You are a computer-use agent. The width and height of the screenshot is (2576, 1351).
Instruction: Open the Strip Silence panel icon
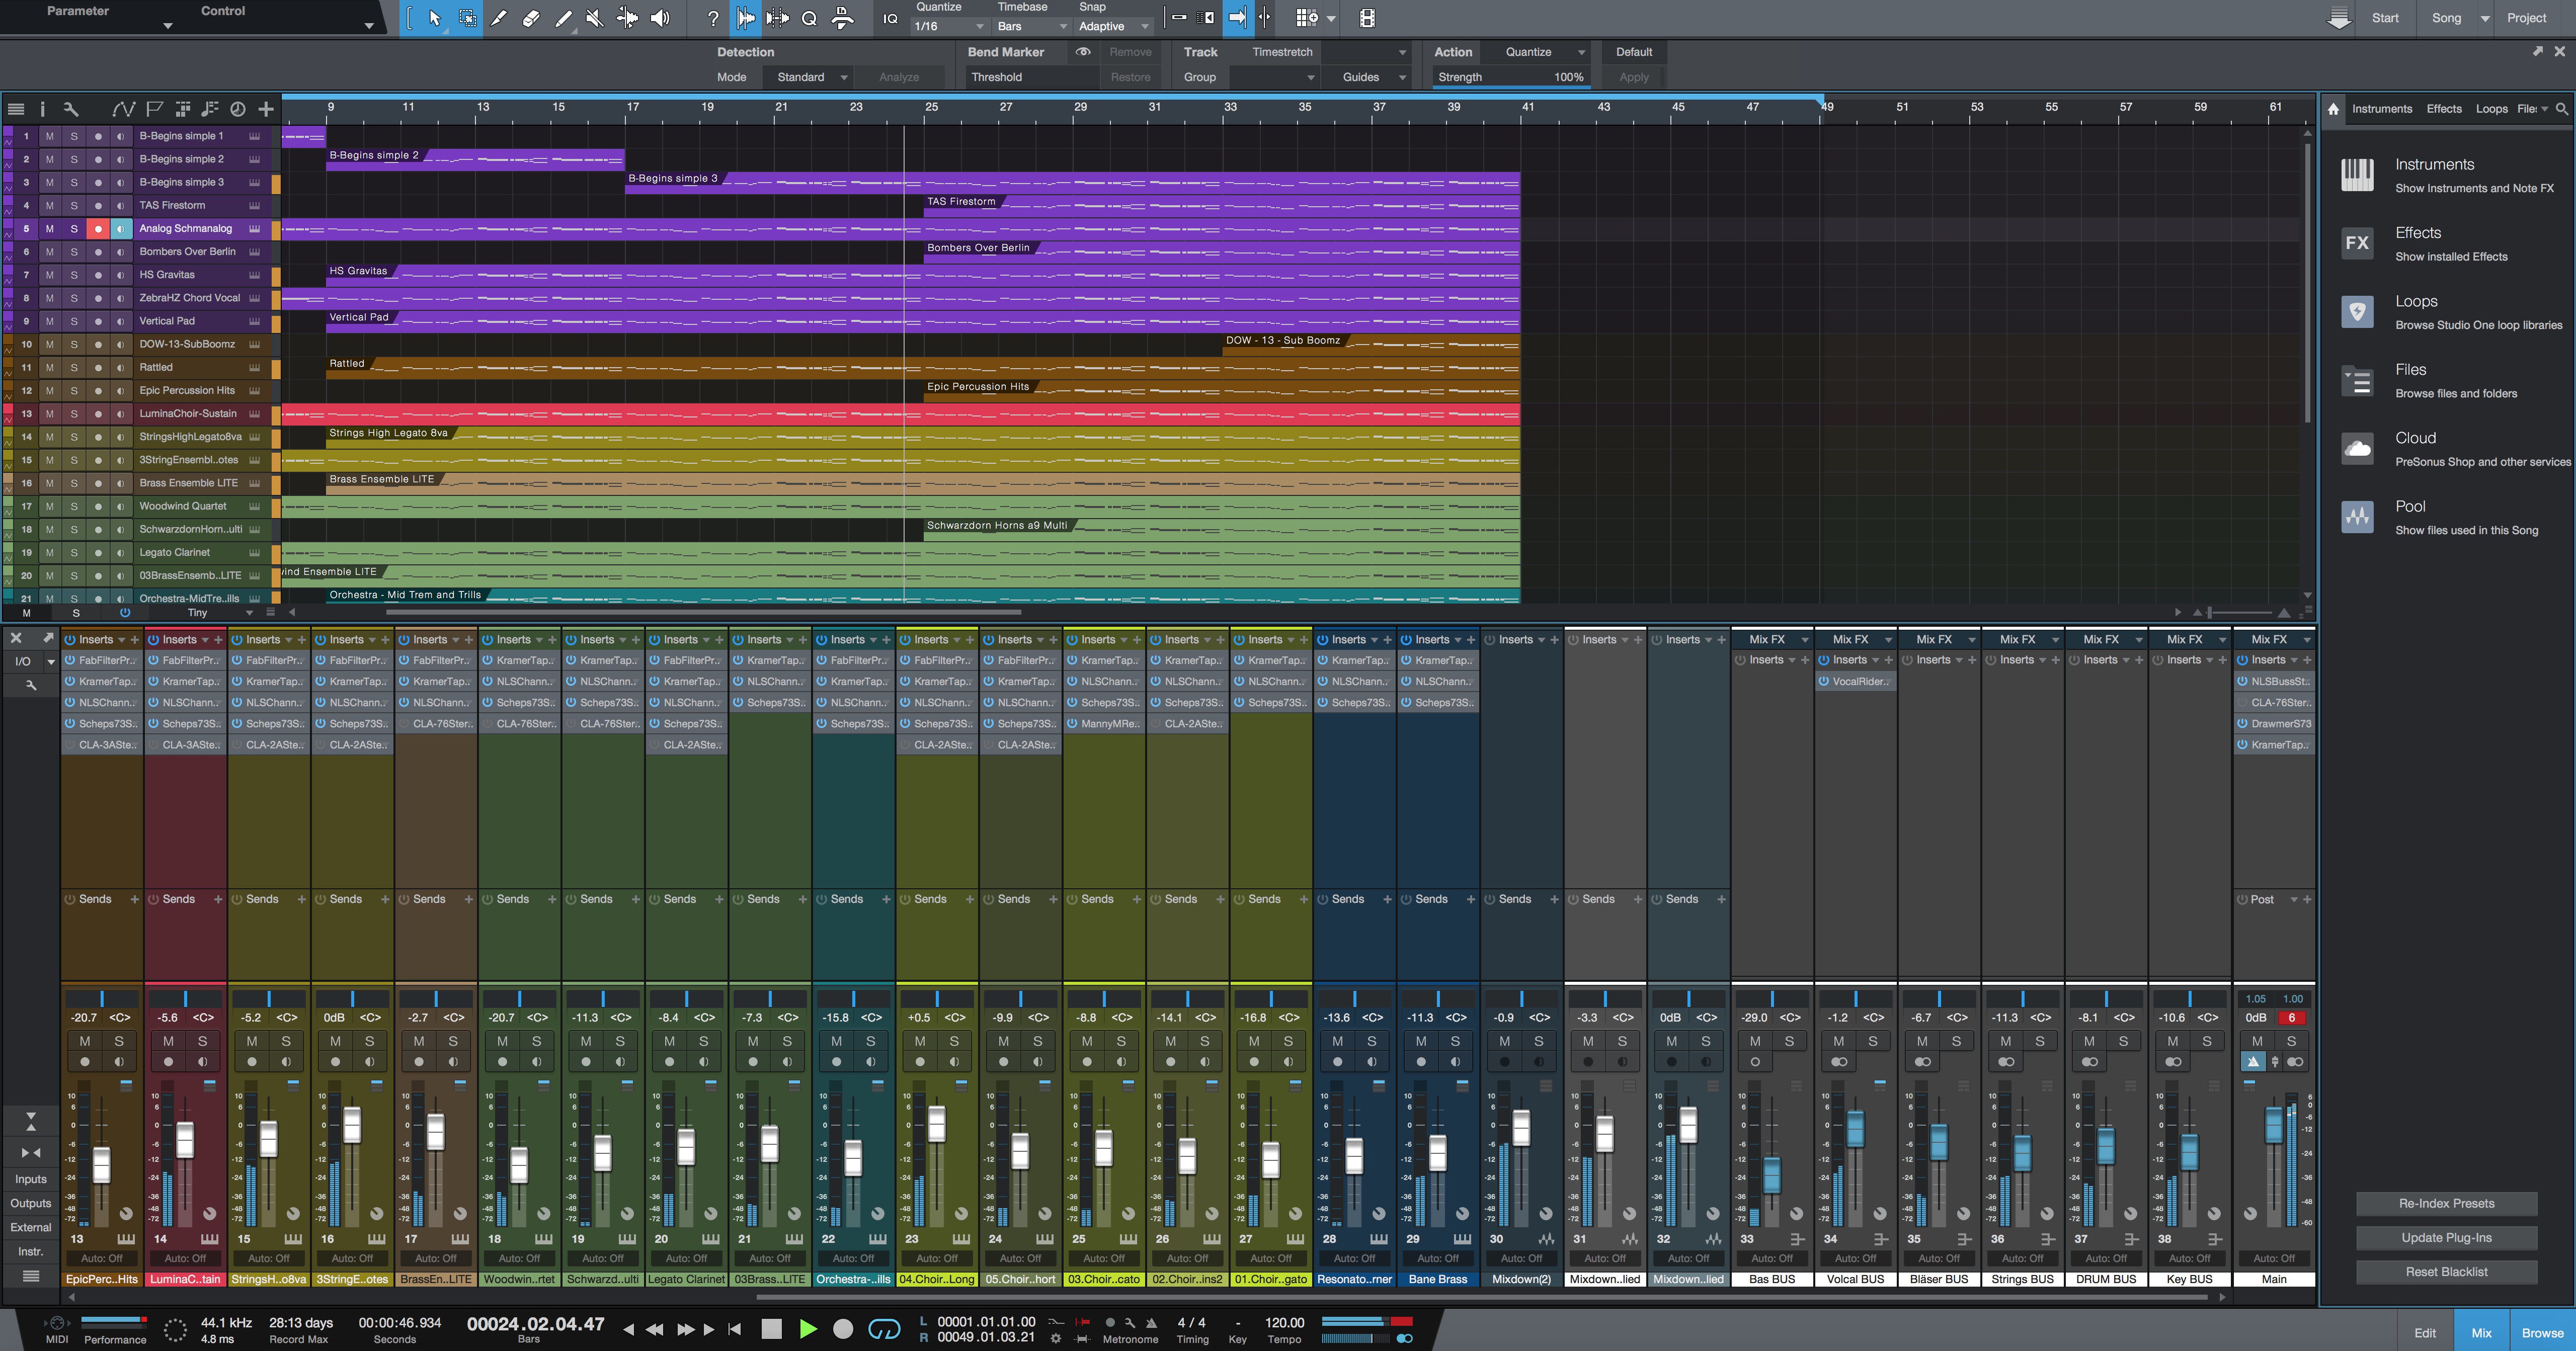(x=777, y=18)
